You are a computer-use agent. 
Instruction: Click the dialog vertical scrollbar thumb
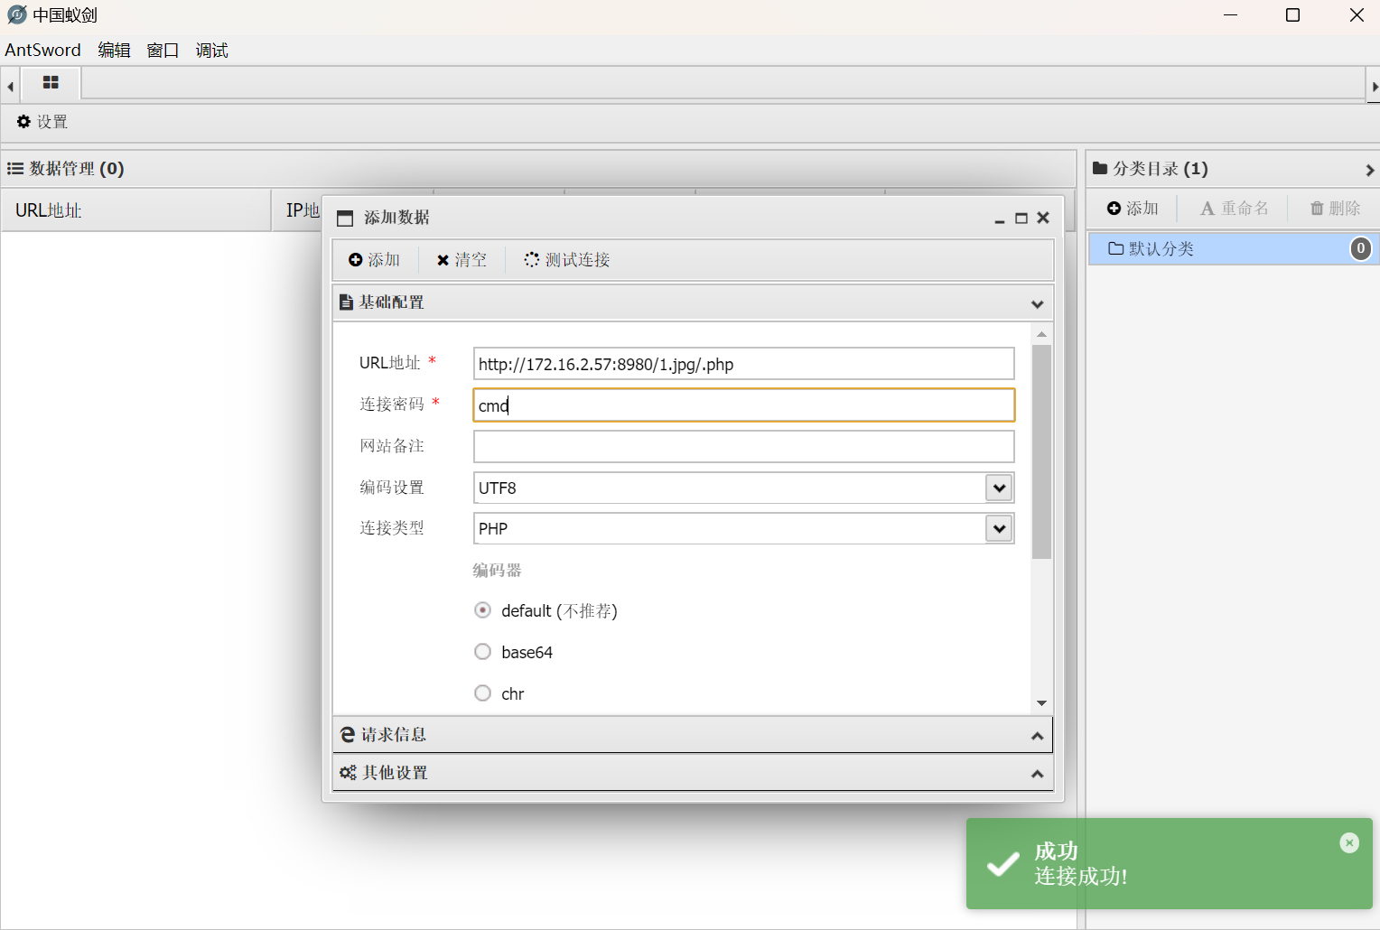(x=1041, y=451)
